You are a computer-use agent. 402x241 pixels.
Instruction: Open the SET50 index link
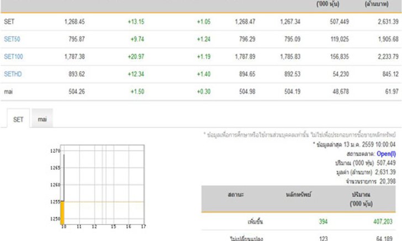[12, 39]
